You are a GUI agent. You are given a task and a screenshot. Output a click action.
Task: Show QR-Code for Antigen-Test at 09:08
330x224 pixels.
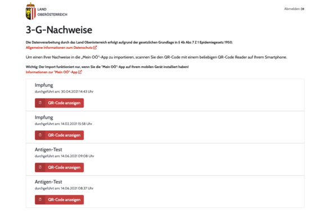click(x=60, y=167)
